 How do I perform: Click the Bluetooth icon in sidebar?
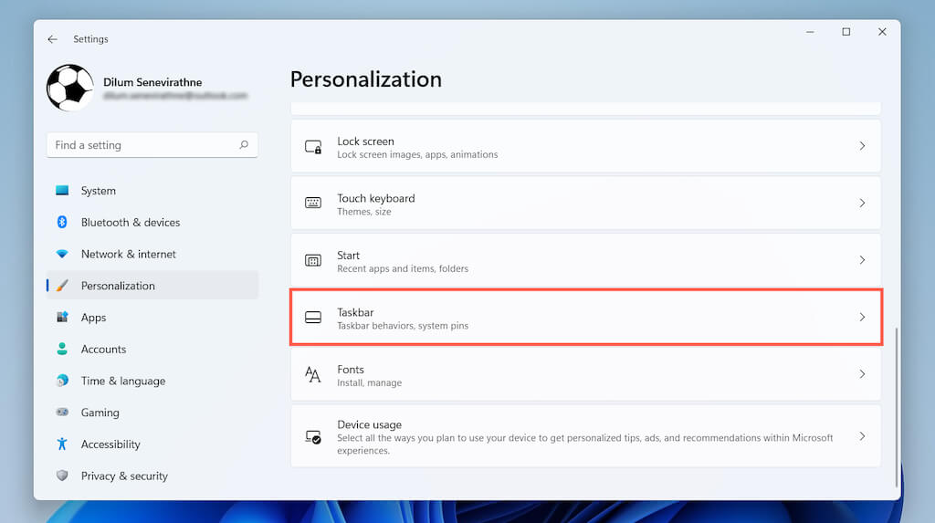(x=62, y=222)
